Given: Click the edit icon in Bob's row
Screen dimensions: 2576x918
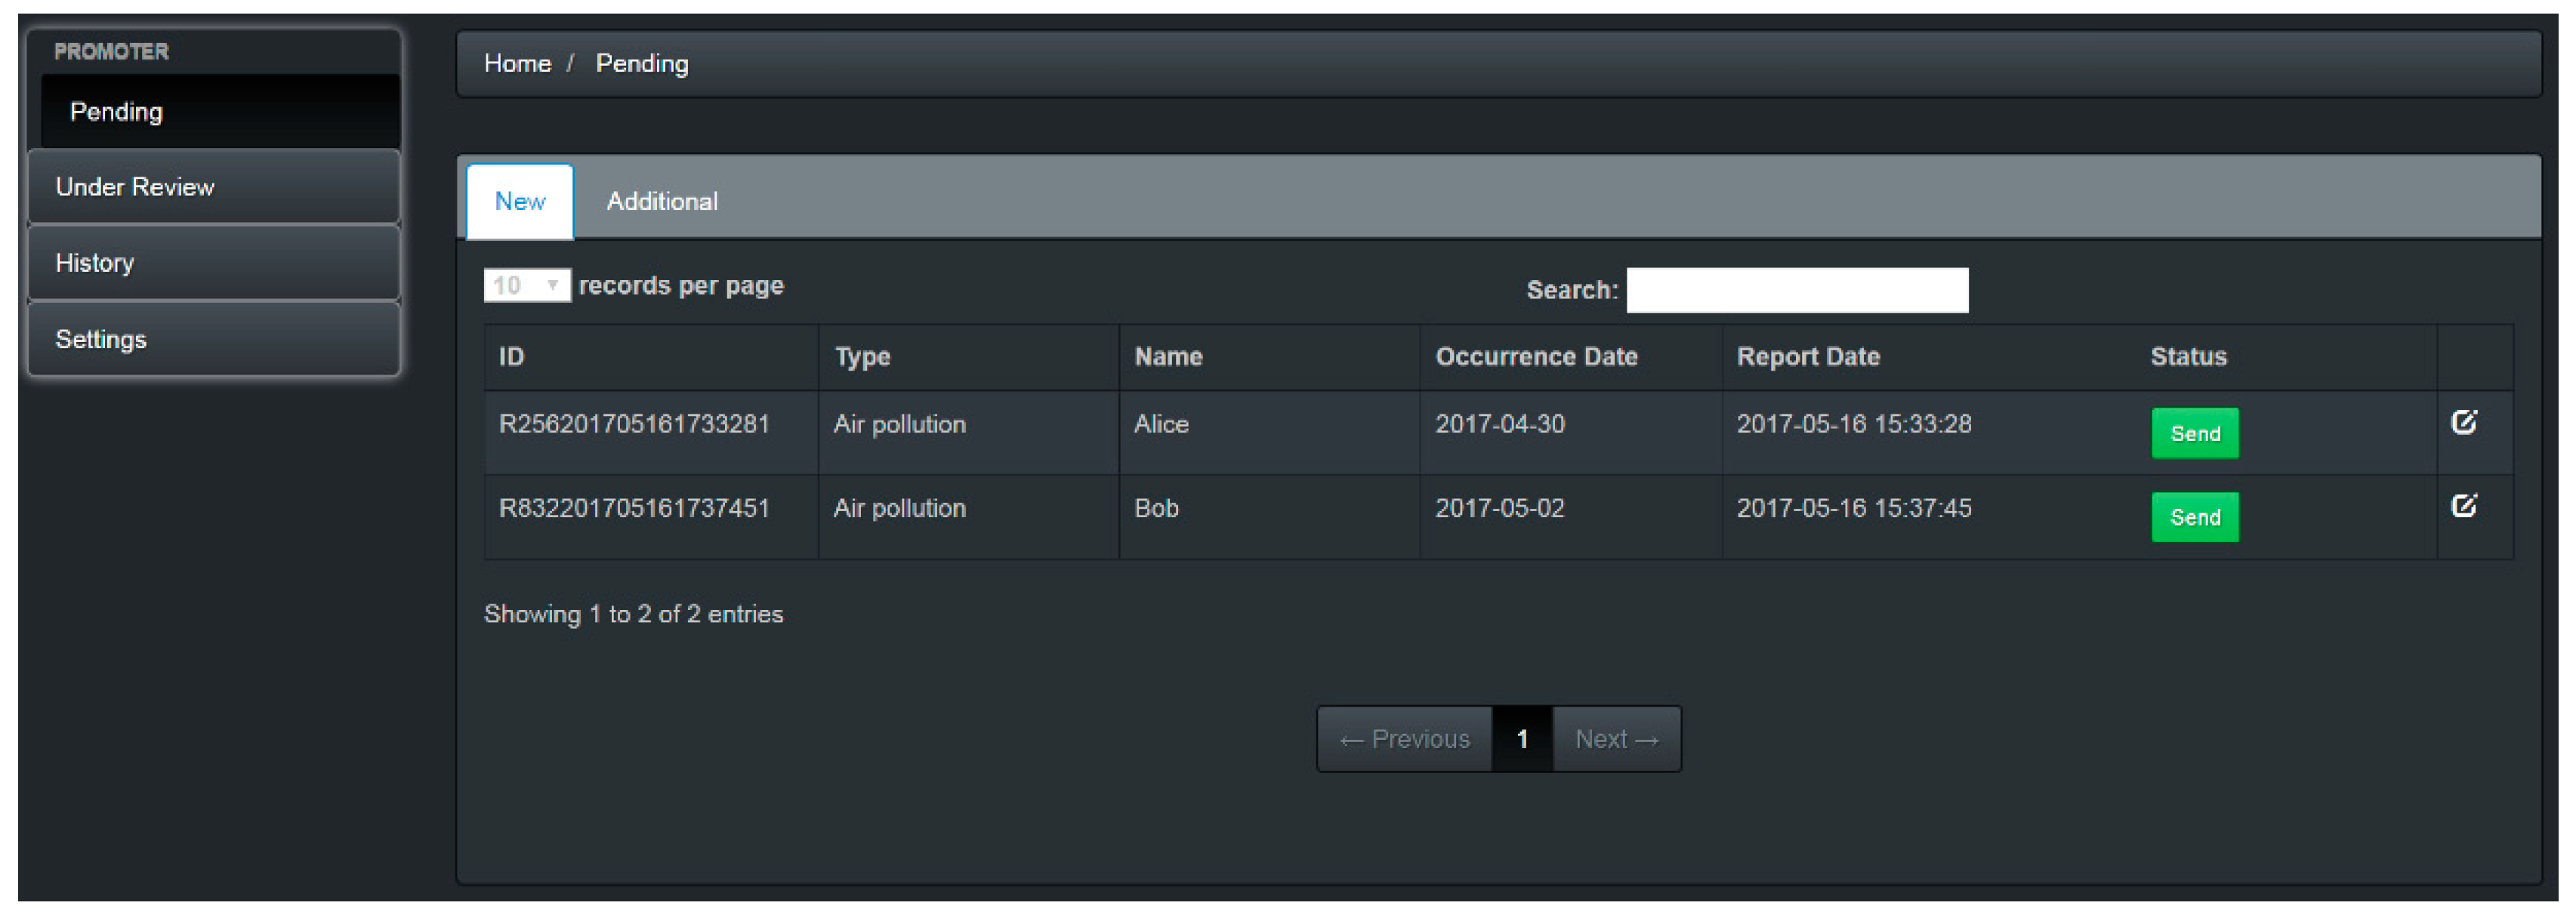Looking at the screenshot, I should (2463, 506).
